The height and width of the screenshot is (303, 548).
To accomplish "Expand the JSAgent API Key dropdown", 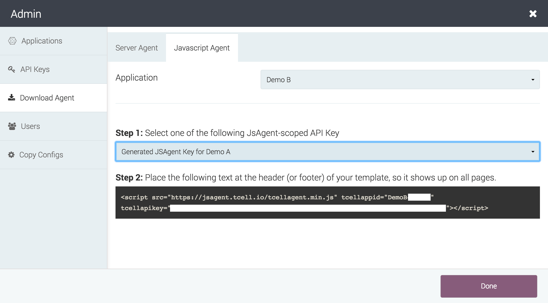I will click(328, 152).
